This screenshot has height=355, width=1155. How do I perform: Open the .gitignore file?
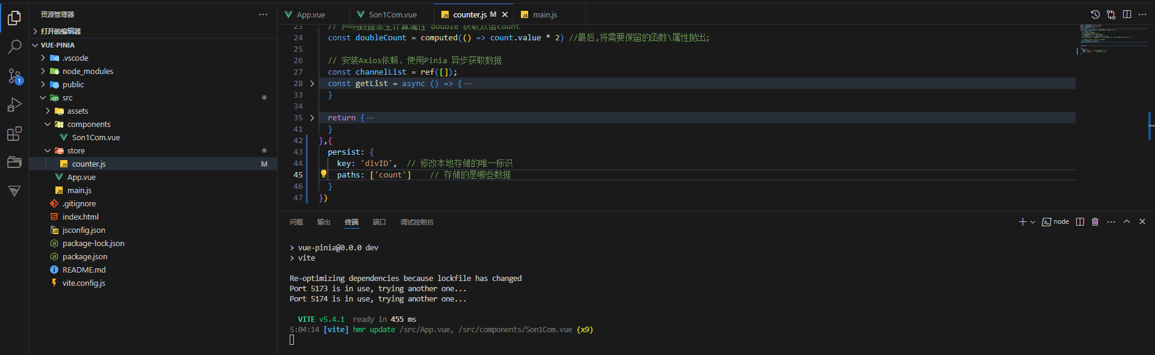click(x=153, y=204)
